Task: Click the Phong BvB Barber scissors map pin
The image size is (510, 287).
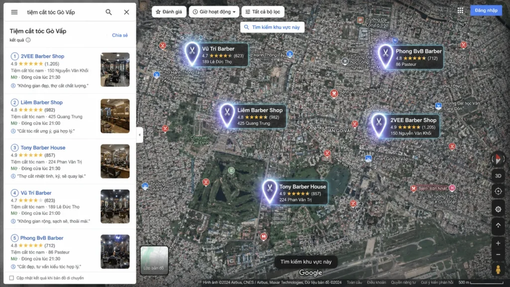Action: coord(385,56)
